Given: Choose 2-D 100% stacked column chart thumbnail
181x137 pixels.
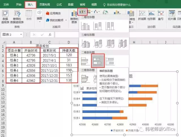Looking at the screenshot, I should coord(110,26).
